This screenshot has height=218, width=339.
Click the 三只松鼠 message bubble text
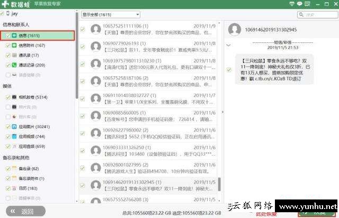pyautogui.click(x=274, y=69)
